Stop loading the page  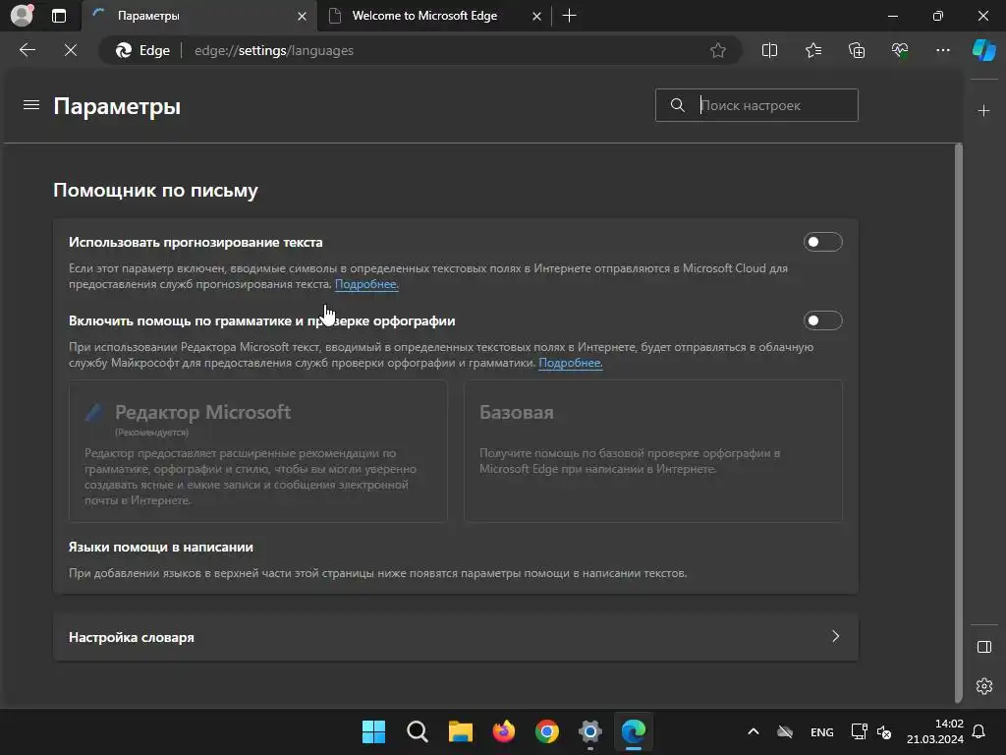[71, 50]
